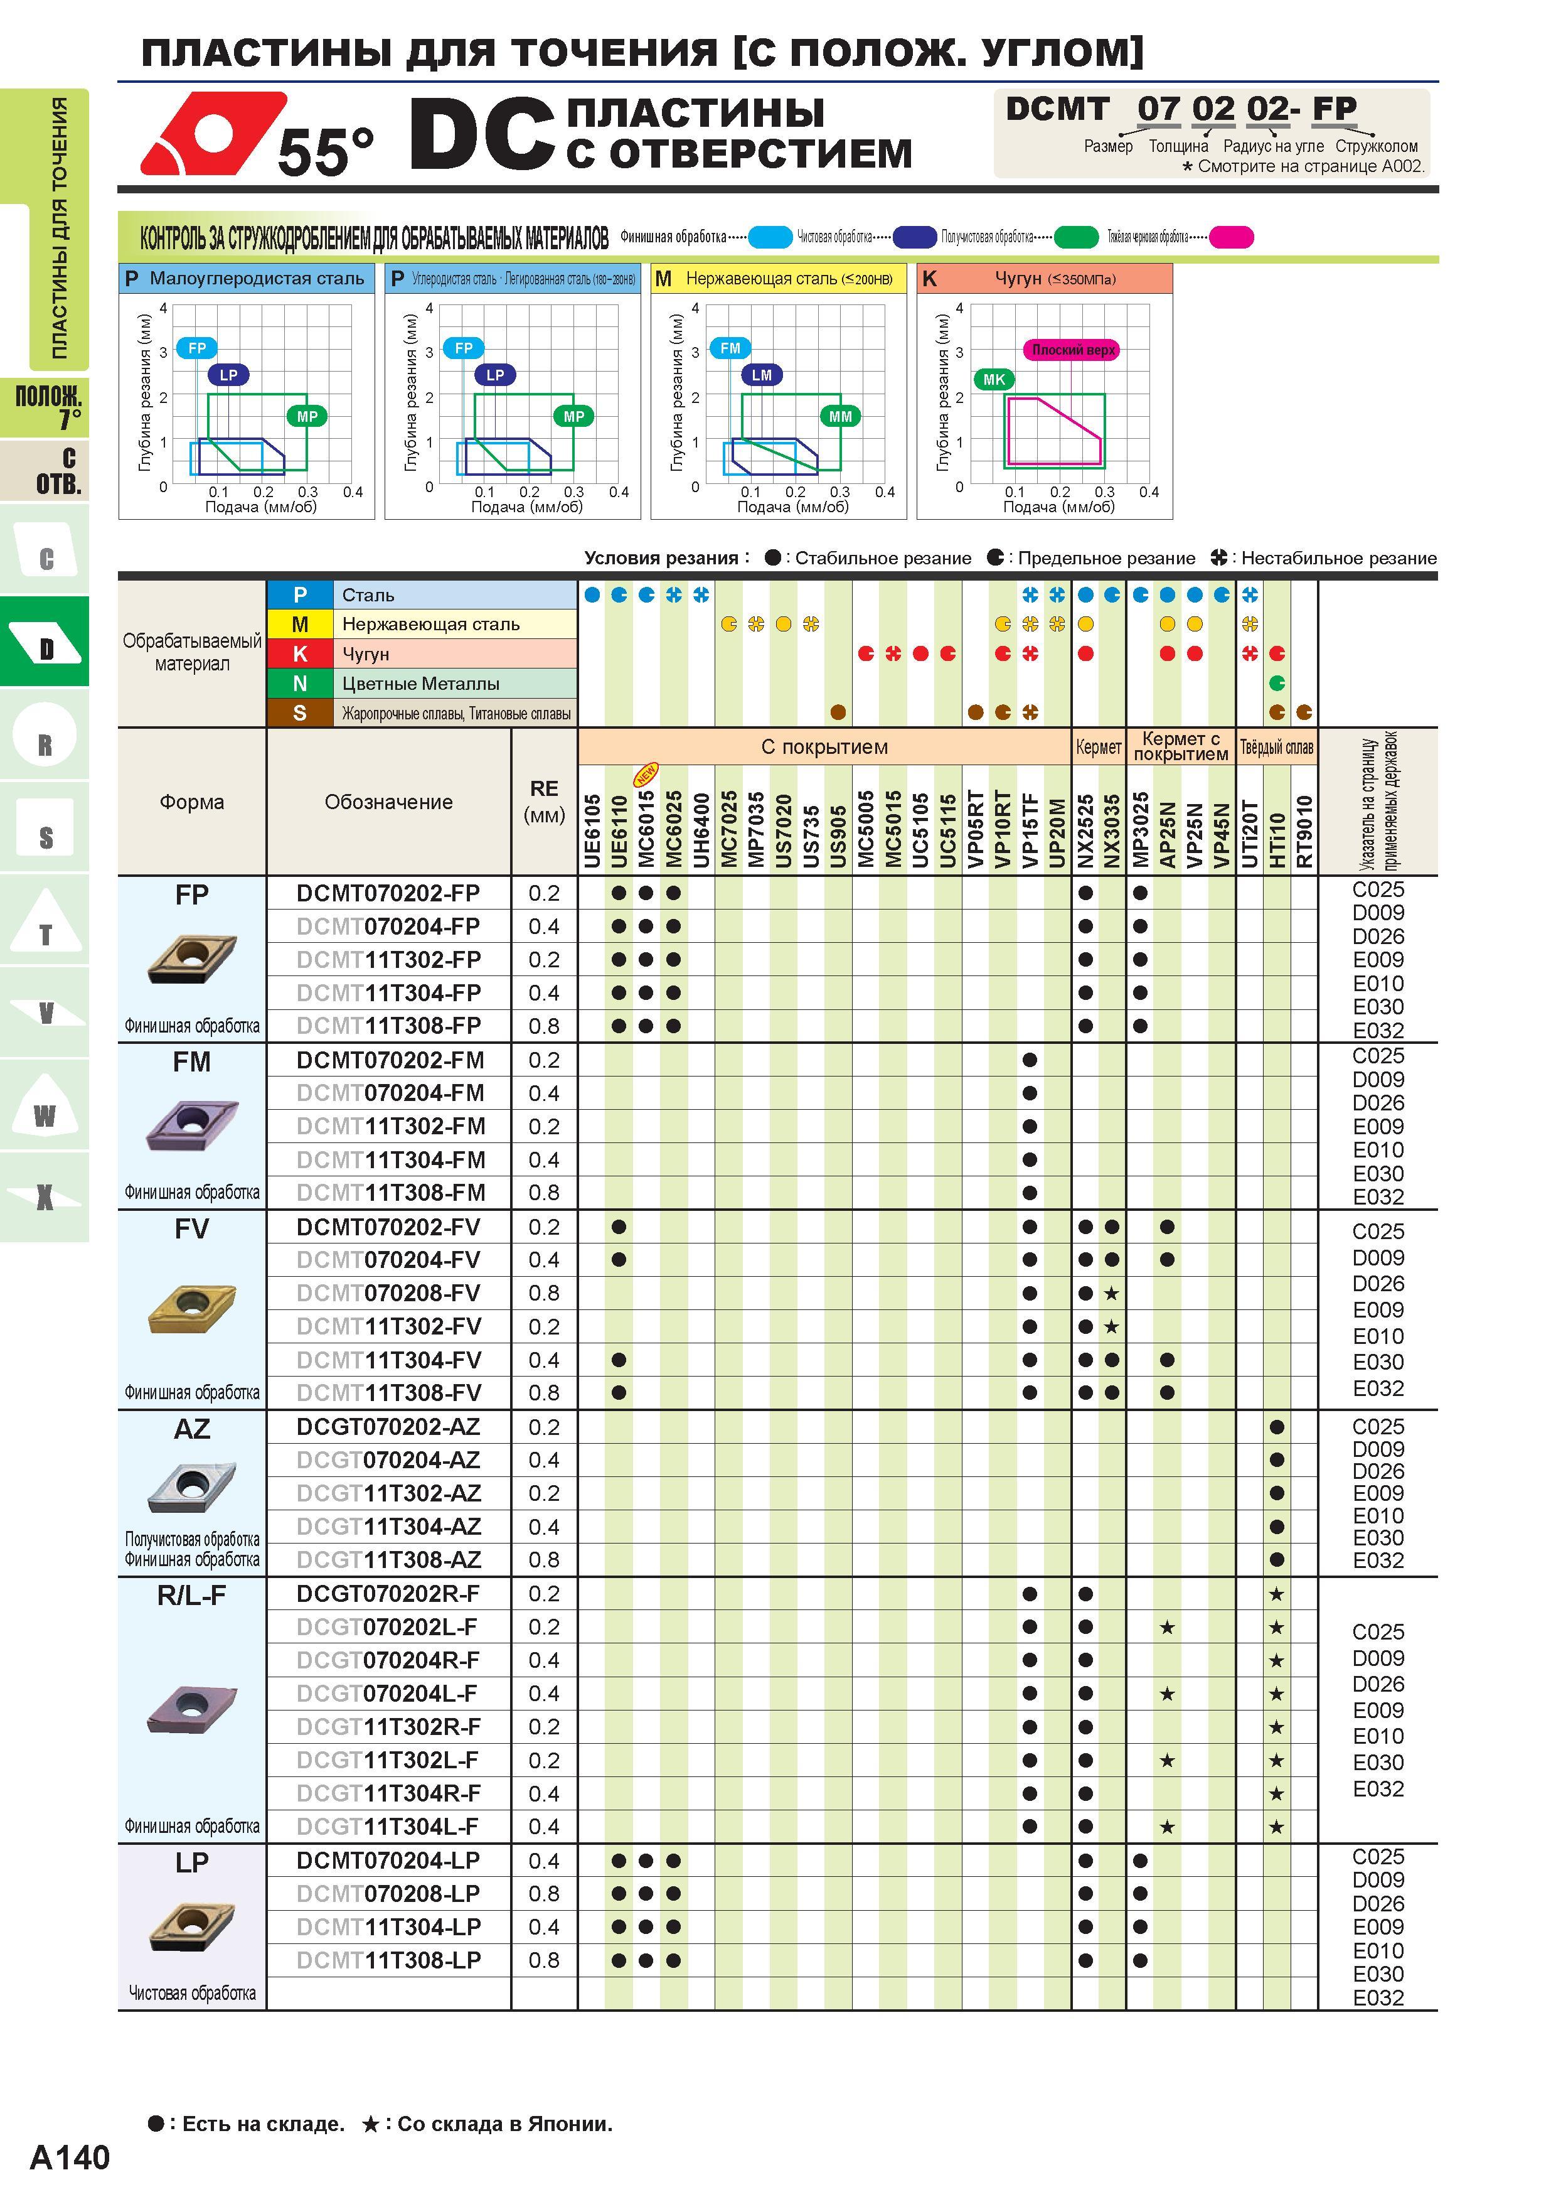This screenshot has height=2202, width=1556.
Task: Click the DCGT11T304-AZ designation
Action: coord(388,1526)
